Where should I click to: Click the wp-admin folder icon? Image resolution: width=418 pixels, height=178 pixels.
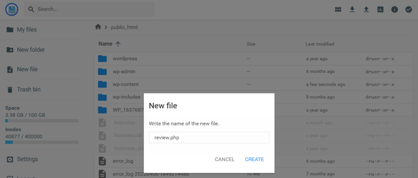[102, 72]
